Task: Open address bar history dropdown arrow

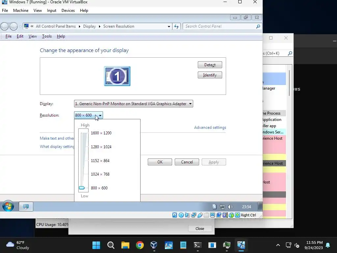Action: tap(169, 26)
